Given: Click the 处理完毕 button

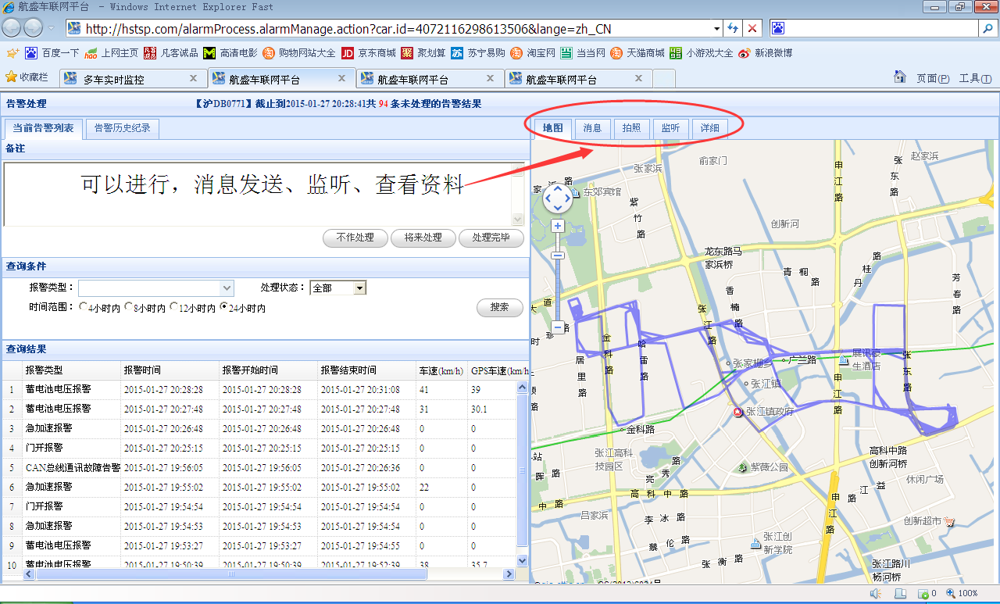Looking at the screenshot, I should (491, 238).
